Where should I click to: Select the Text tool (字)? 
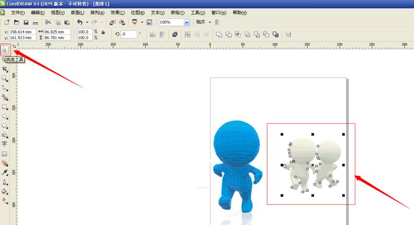point(5,144)
